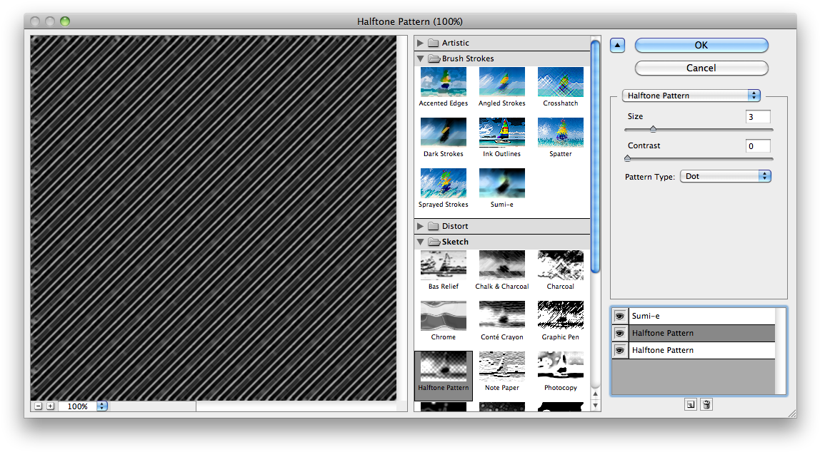820x452 pixels.
Task: Expand the Artistic filter folder
Action: pos(421,43)
